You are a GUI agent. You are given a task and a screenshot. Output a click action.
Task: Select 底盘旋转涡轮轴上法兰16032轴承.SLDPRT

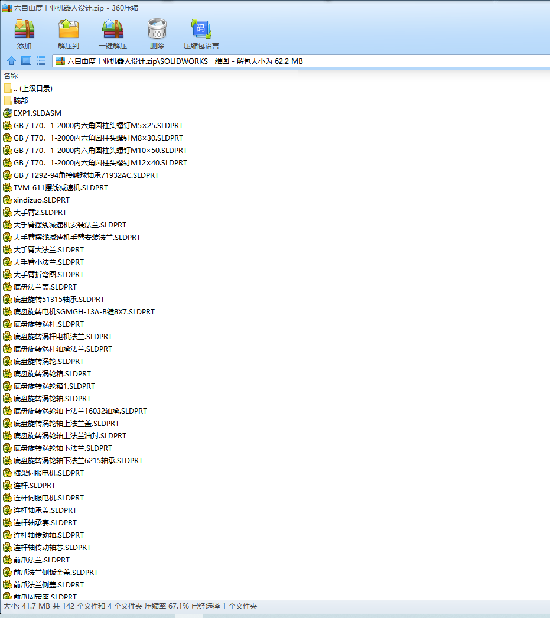75,411
